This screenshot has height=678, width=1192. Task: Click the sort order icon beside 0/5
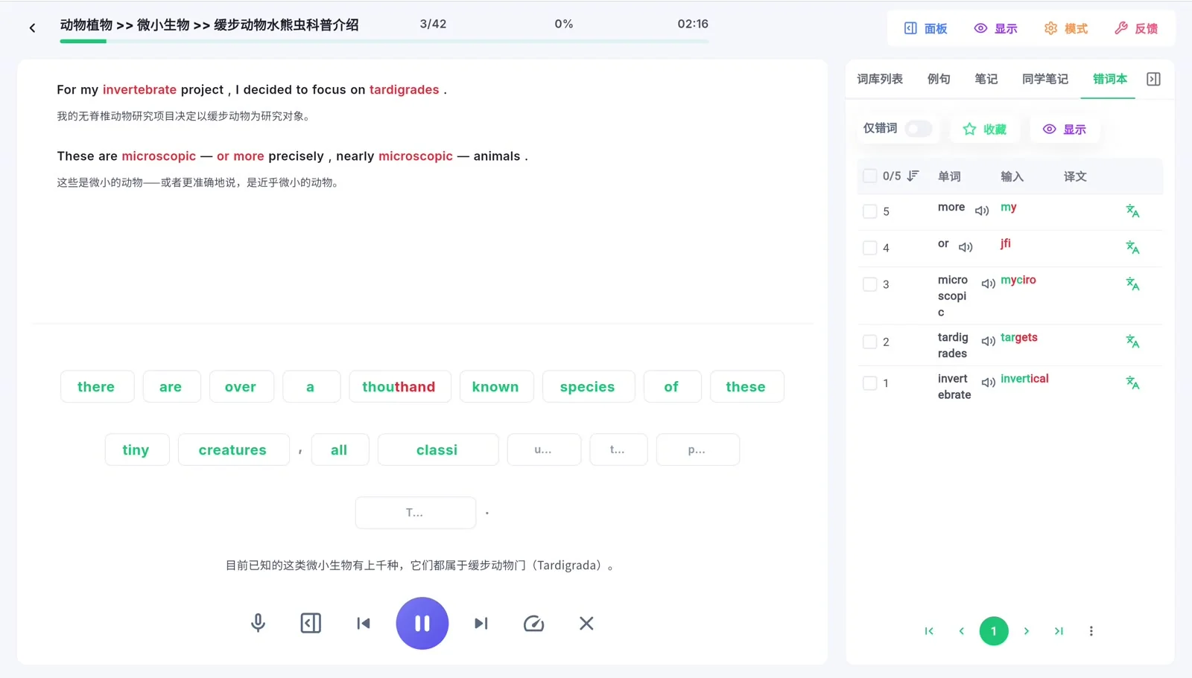pyautogui.click(x=913, y=176)
